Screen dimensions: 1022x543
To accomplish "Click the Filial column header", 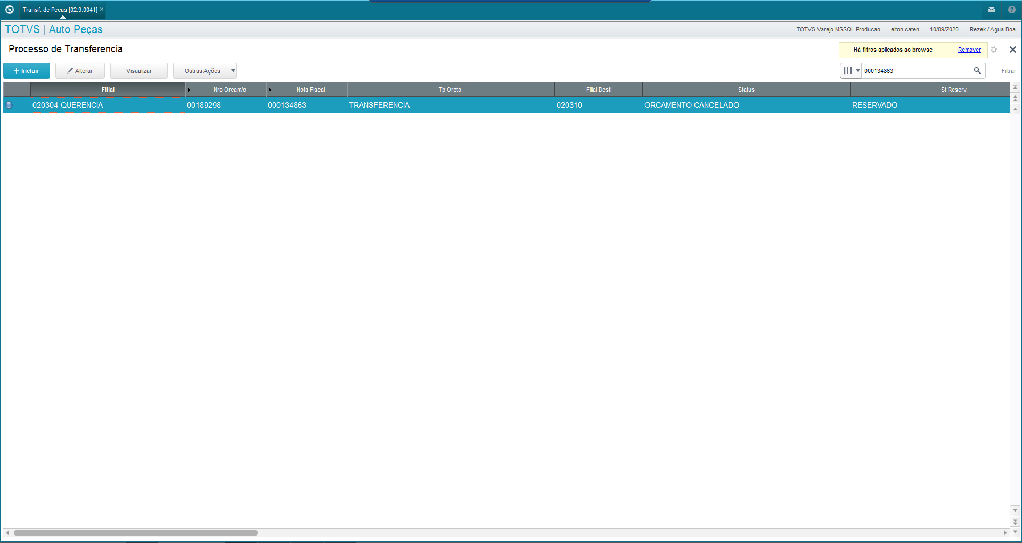I will 108,90.
